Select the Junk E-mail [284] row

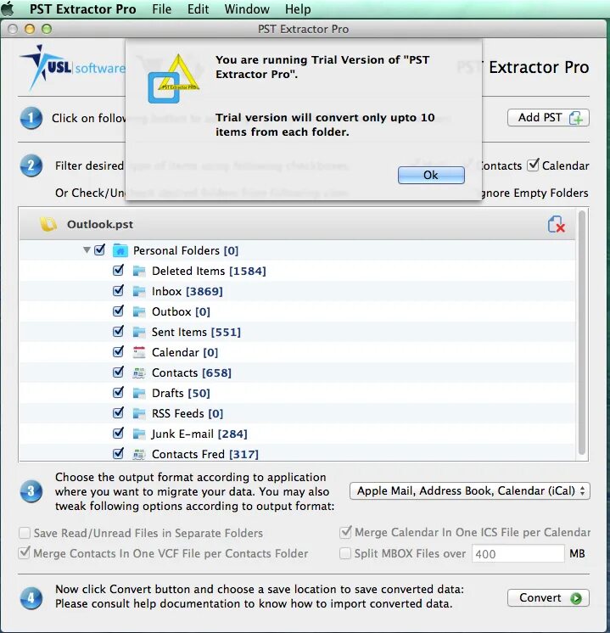[297, 434]
